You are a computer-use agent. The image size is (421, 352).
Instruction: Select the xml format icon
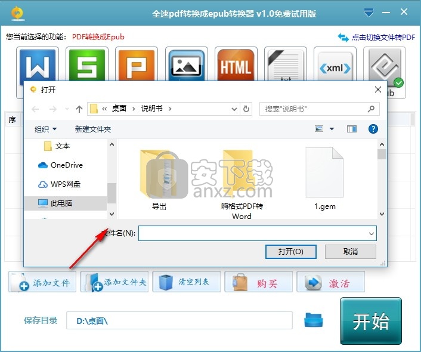335,64
